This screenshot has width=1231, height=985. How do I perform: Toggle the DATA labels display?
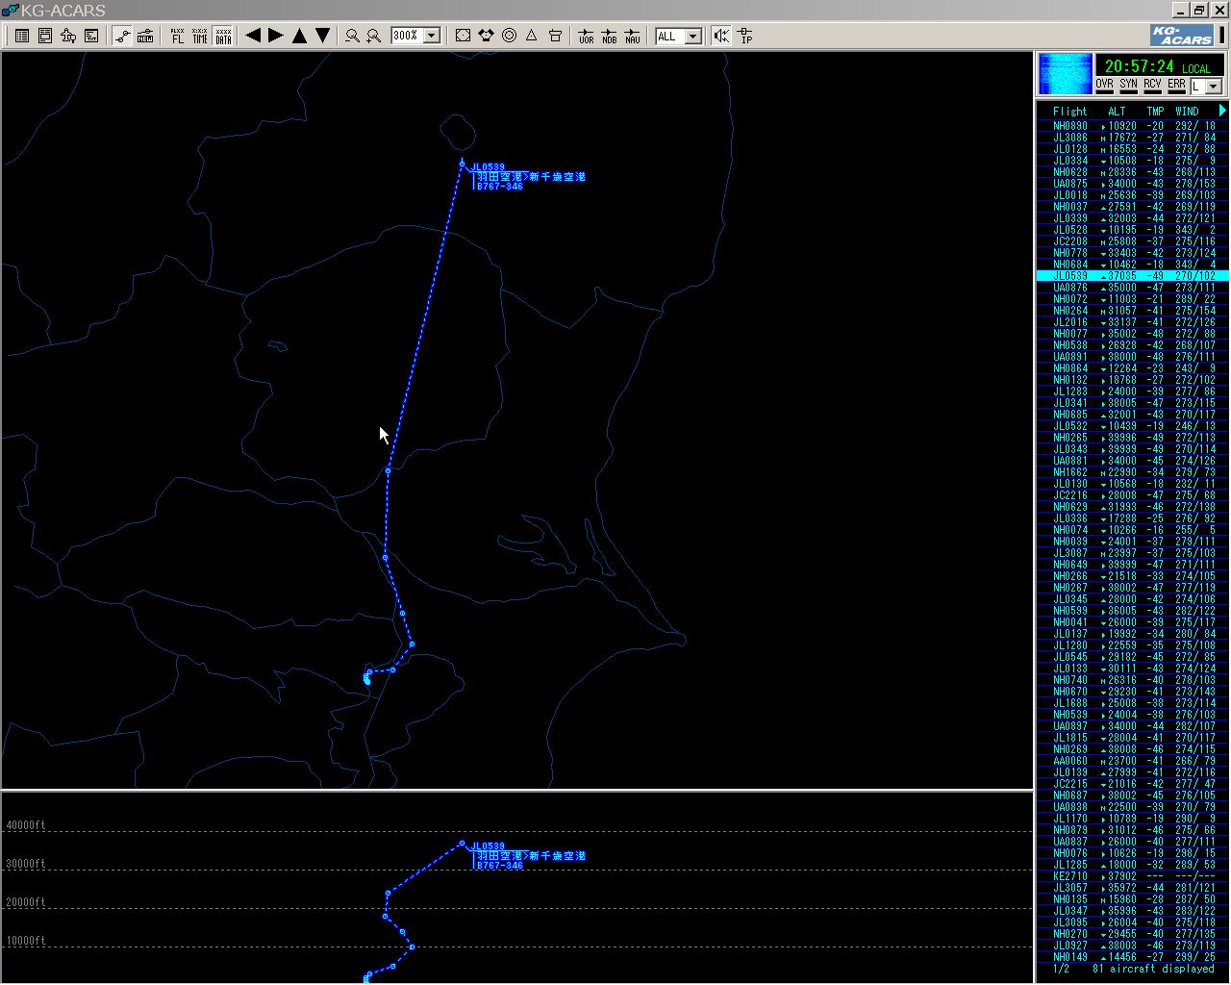(223, 36)
